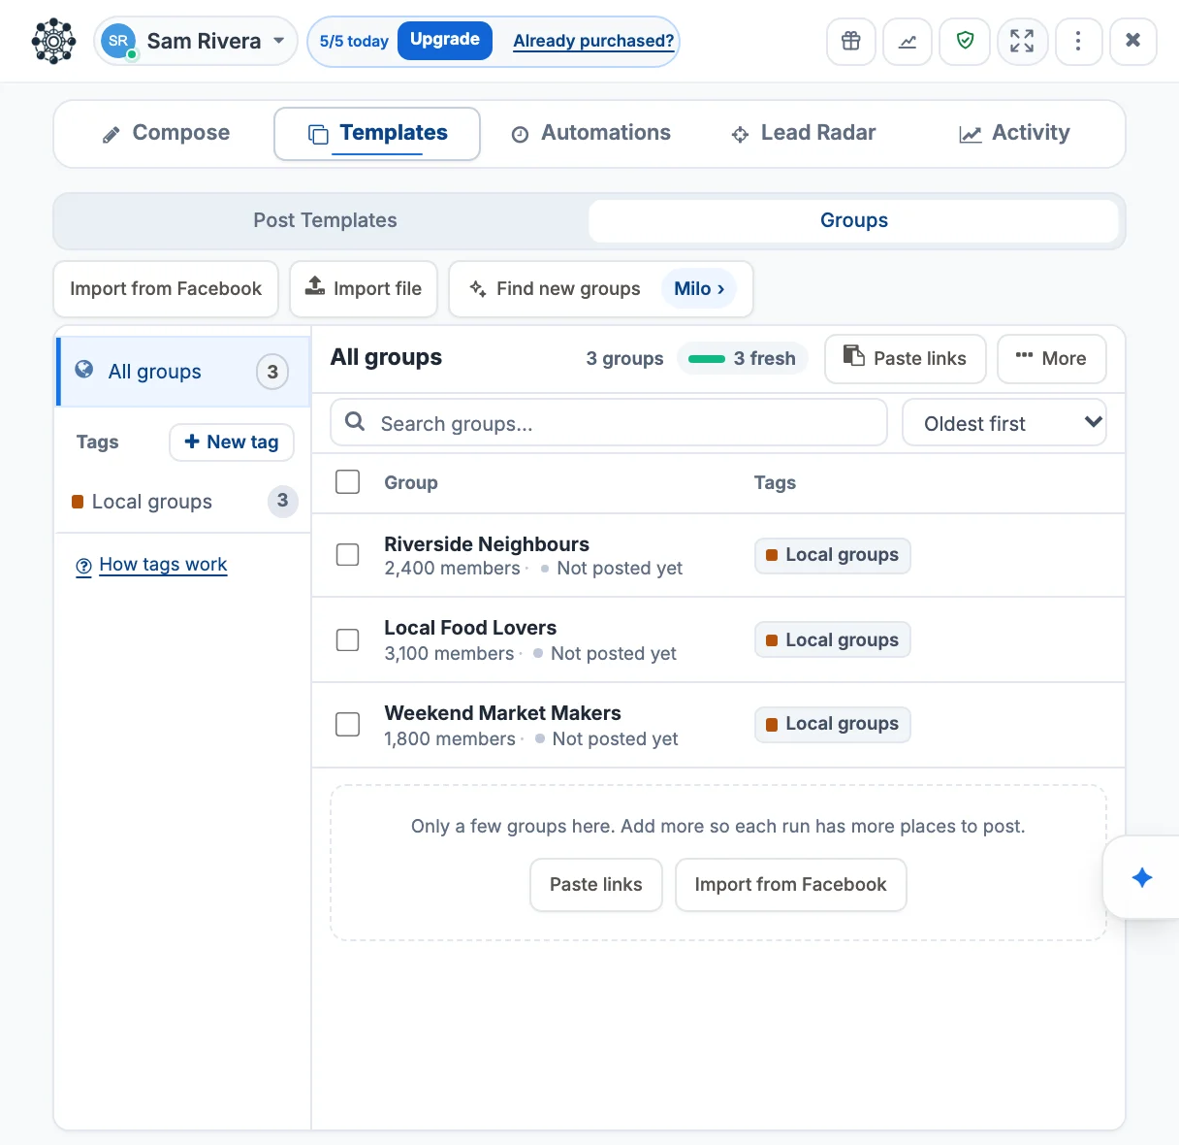Screen dimensions: 1179x1145
Task: Click the 2,400 members text
Action: click(x=452, y=568)
